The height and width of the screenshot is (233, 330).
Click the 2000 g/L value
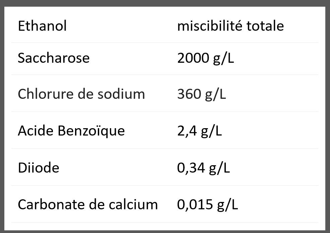click(x=206, y=59)
